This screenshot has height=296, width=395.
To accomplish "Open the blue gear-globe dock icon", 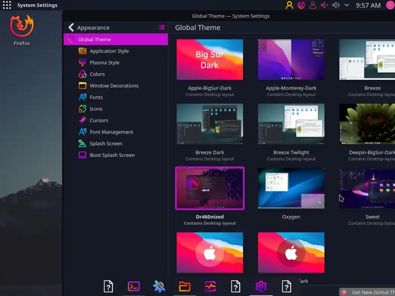I will [x=159, y=286].
